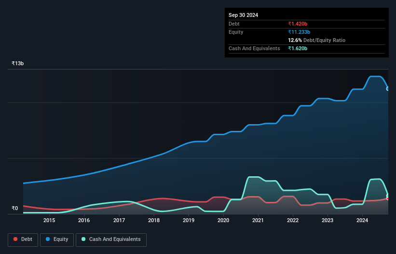Select the Debt line end-point marker
Image resolution: width=396 pixels, height=254 pixels.
pyautogui.click(x=387, y=198)
